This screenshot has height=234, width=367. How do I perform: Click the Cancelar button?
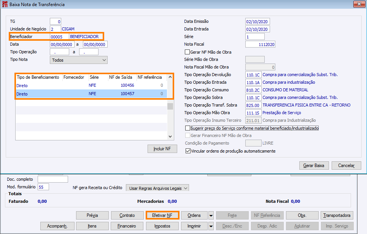click(x=346, y=166)
